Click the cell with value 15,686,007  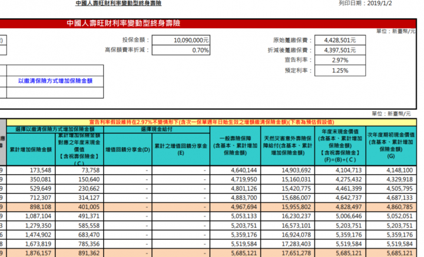point(288,198)
